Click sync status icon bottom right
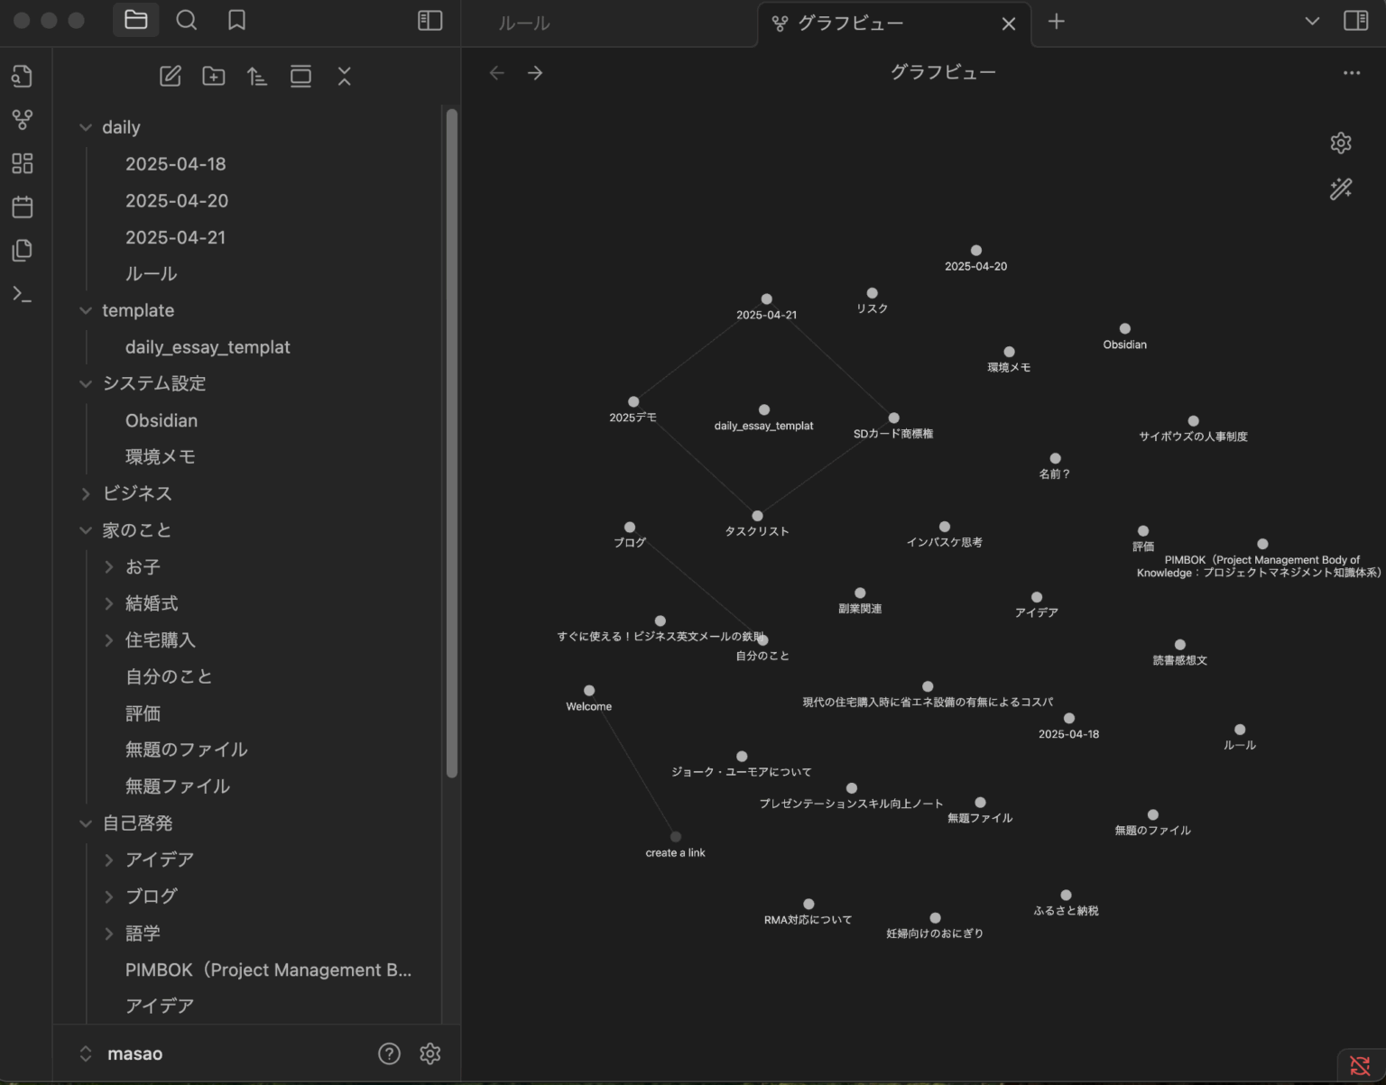This screenshot has height=1085, width=1386. tap(1360, 1065)
